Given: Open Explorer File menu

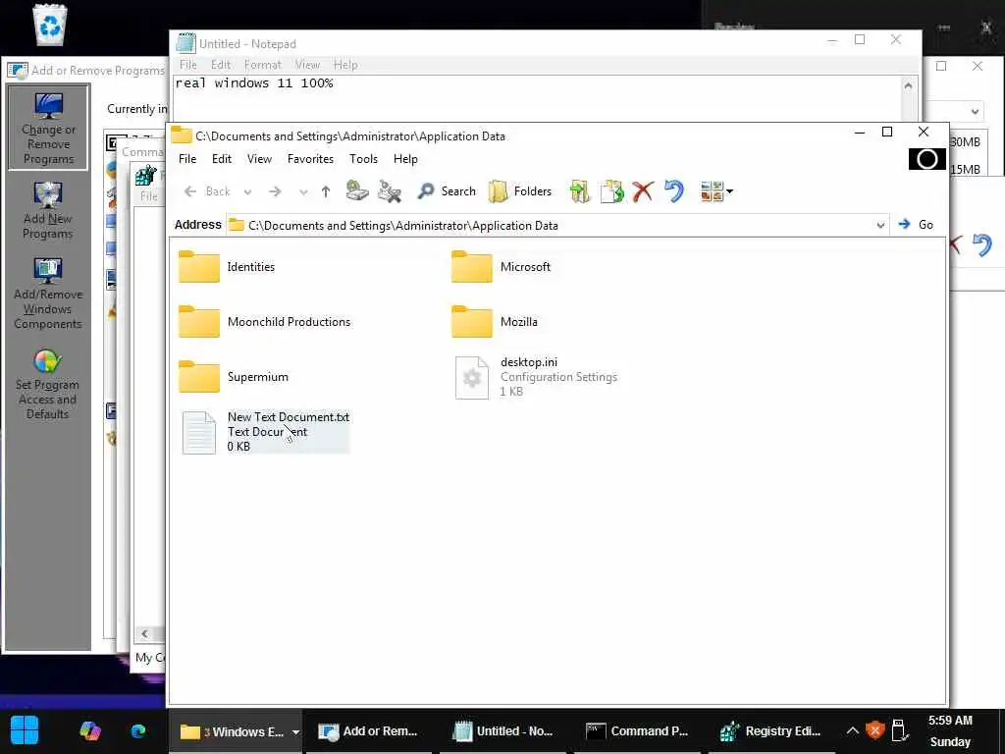Looking at the screenshot, I should coord(187,159).
